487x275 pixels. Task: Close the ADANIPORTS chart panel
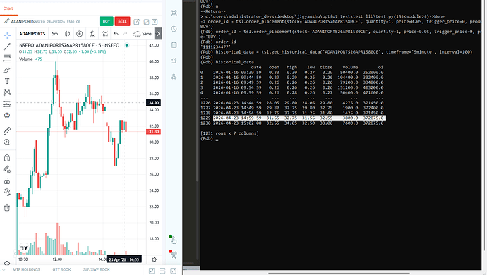[155, 21]
